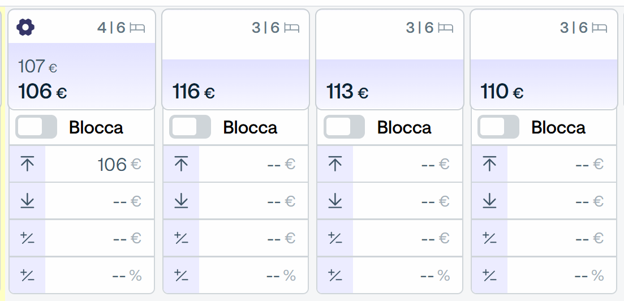Click percent adjustment field in 116 € column
The width and height of the screenshot is (624, 301).
253,275
